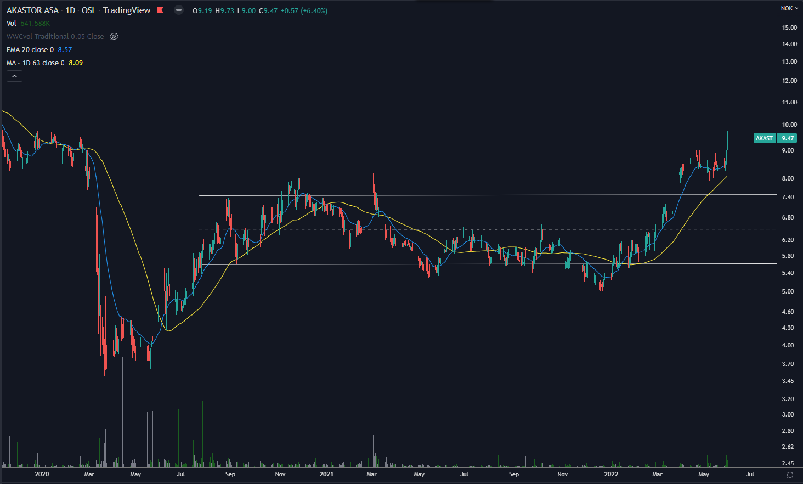Click the Jul label at far right of time axis

[750, 474]
